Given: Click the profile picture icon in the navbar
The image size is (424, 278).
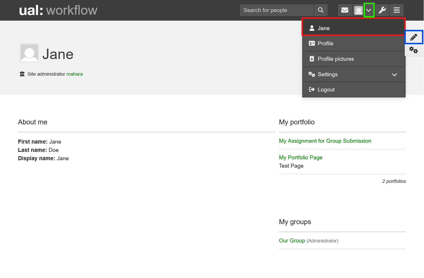Looking at the screenshot, I should (x=358, y=10).
